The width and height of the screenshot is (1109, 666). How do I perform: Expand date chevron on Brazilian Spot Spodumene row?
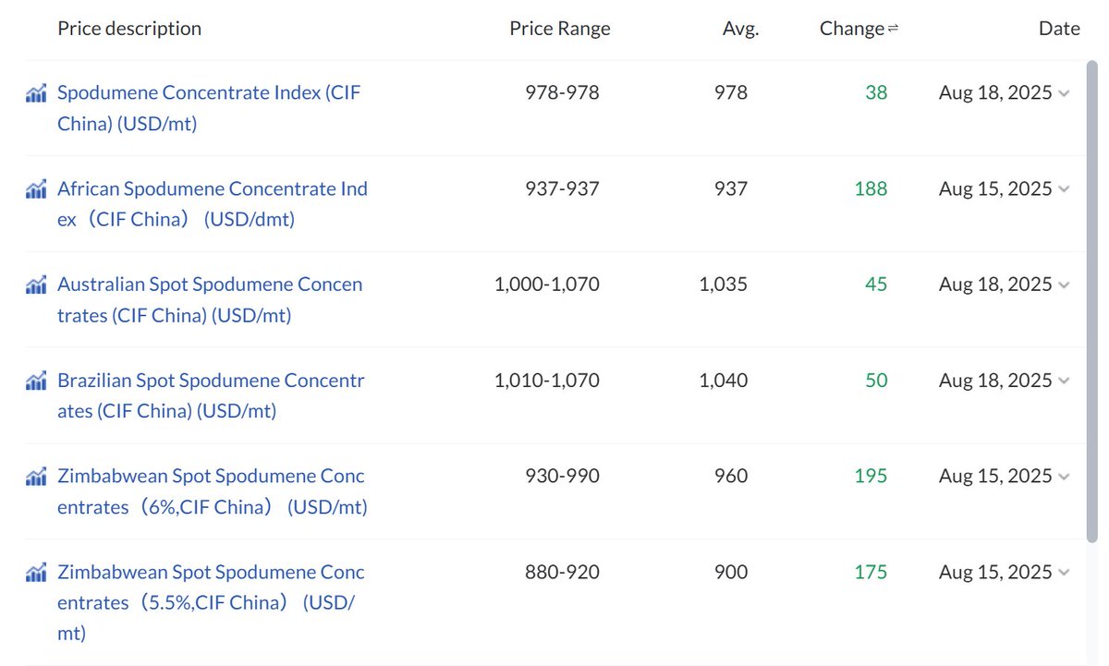(x=1064, y=381)
